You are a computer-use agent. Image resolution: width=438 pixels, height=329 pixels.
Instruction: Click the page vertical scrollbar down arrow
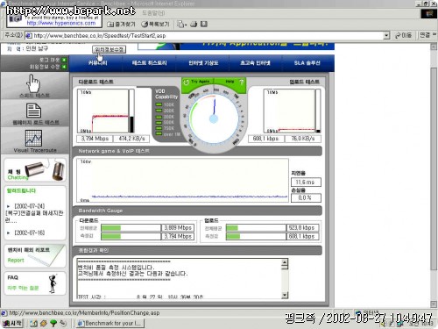tap(434, 304)
